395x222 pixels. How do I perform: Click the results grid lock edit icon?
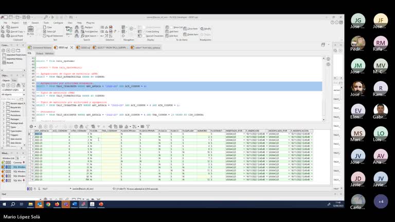(40, 126)
